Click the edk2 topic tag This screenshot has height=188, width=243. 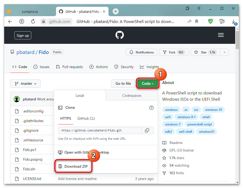pyautogui.click(x=168, y=132)
